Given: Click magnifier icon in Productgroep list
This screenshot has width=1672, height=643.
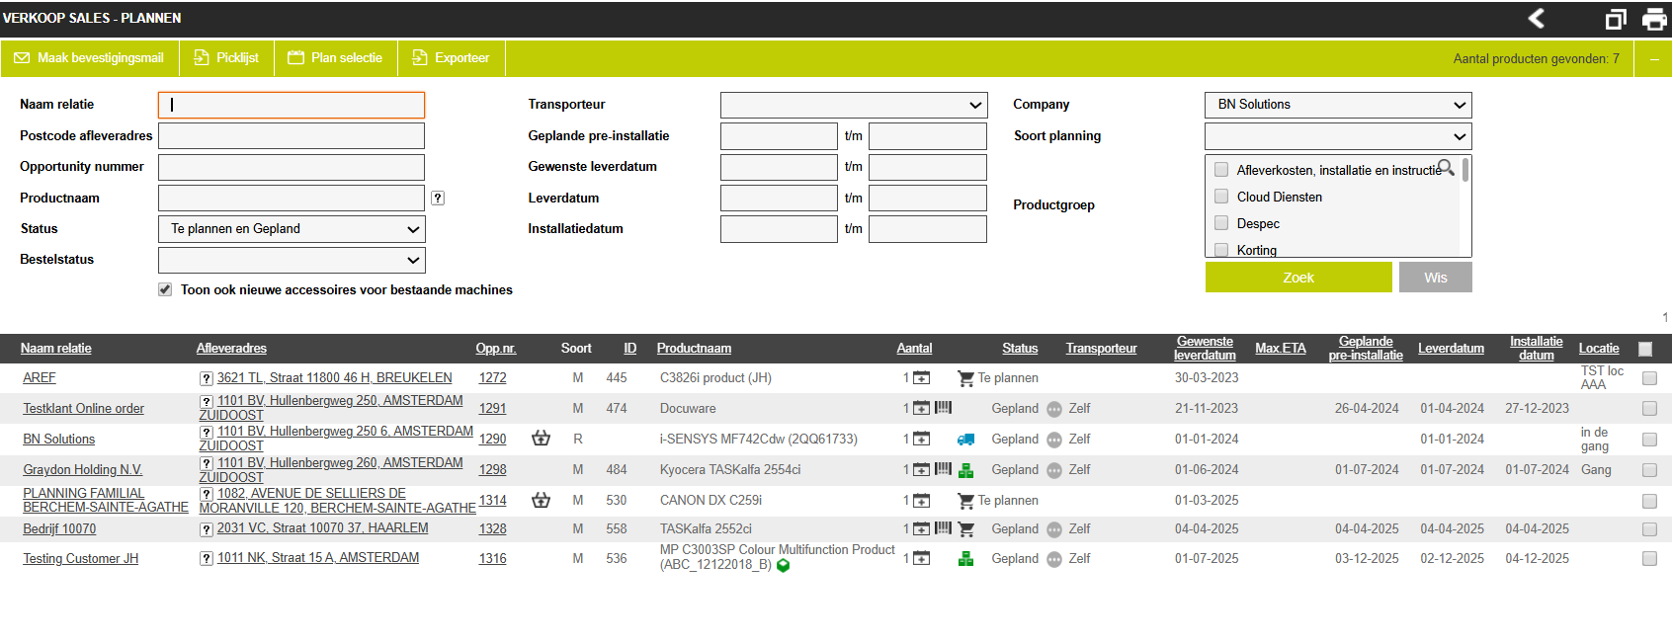Looking at the screenshot, I should tap(1446, 168).
